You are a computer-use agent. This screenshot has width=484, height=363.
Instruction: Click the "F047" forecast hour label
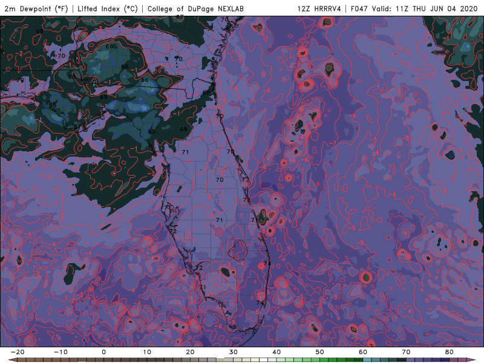click(359, 8)
